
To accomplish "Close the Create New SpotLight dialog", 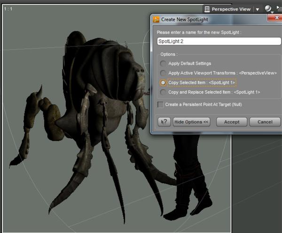I will [275, 18].
